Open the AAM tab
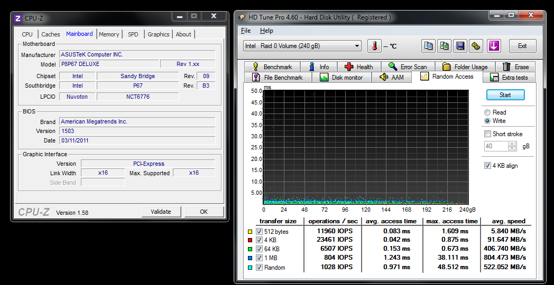 392,77
